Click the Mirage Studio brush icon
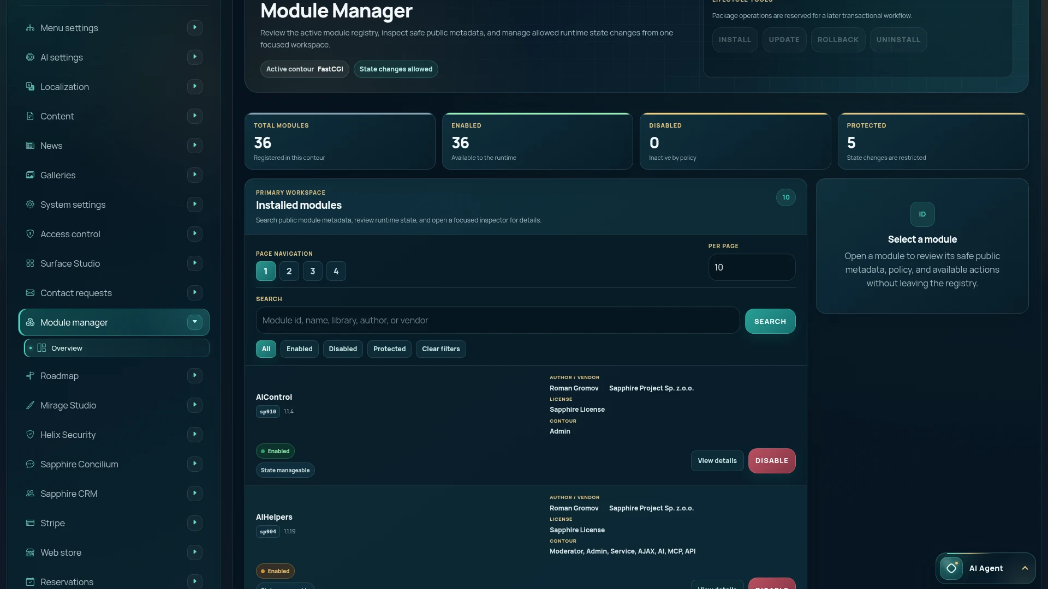Screen dimensions: 1048x589 coord(30,405)
